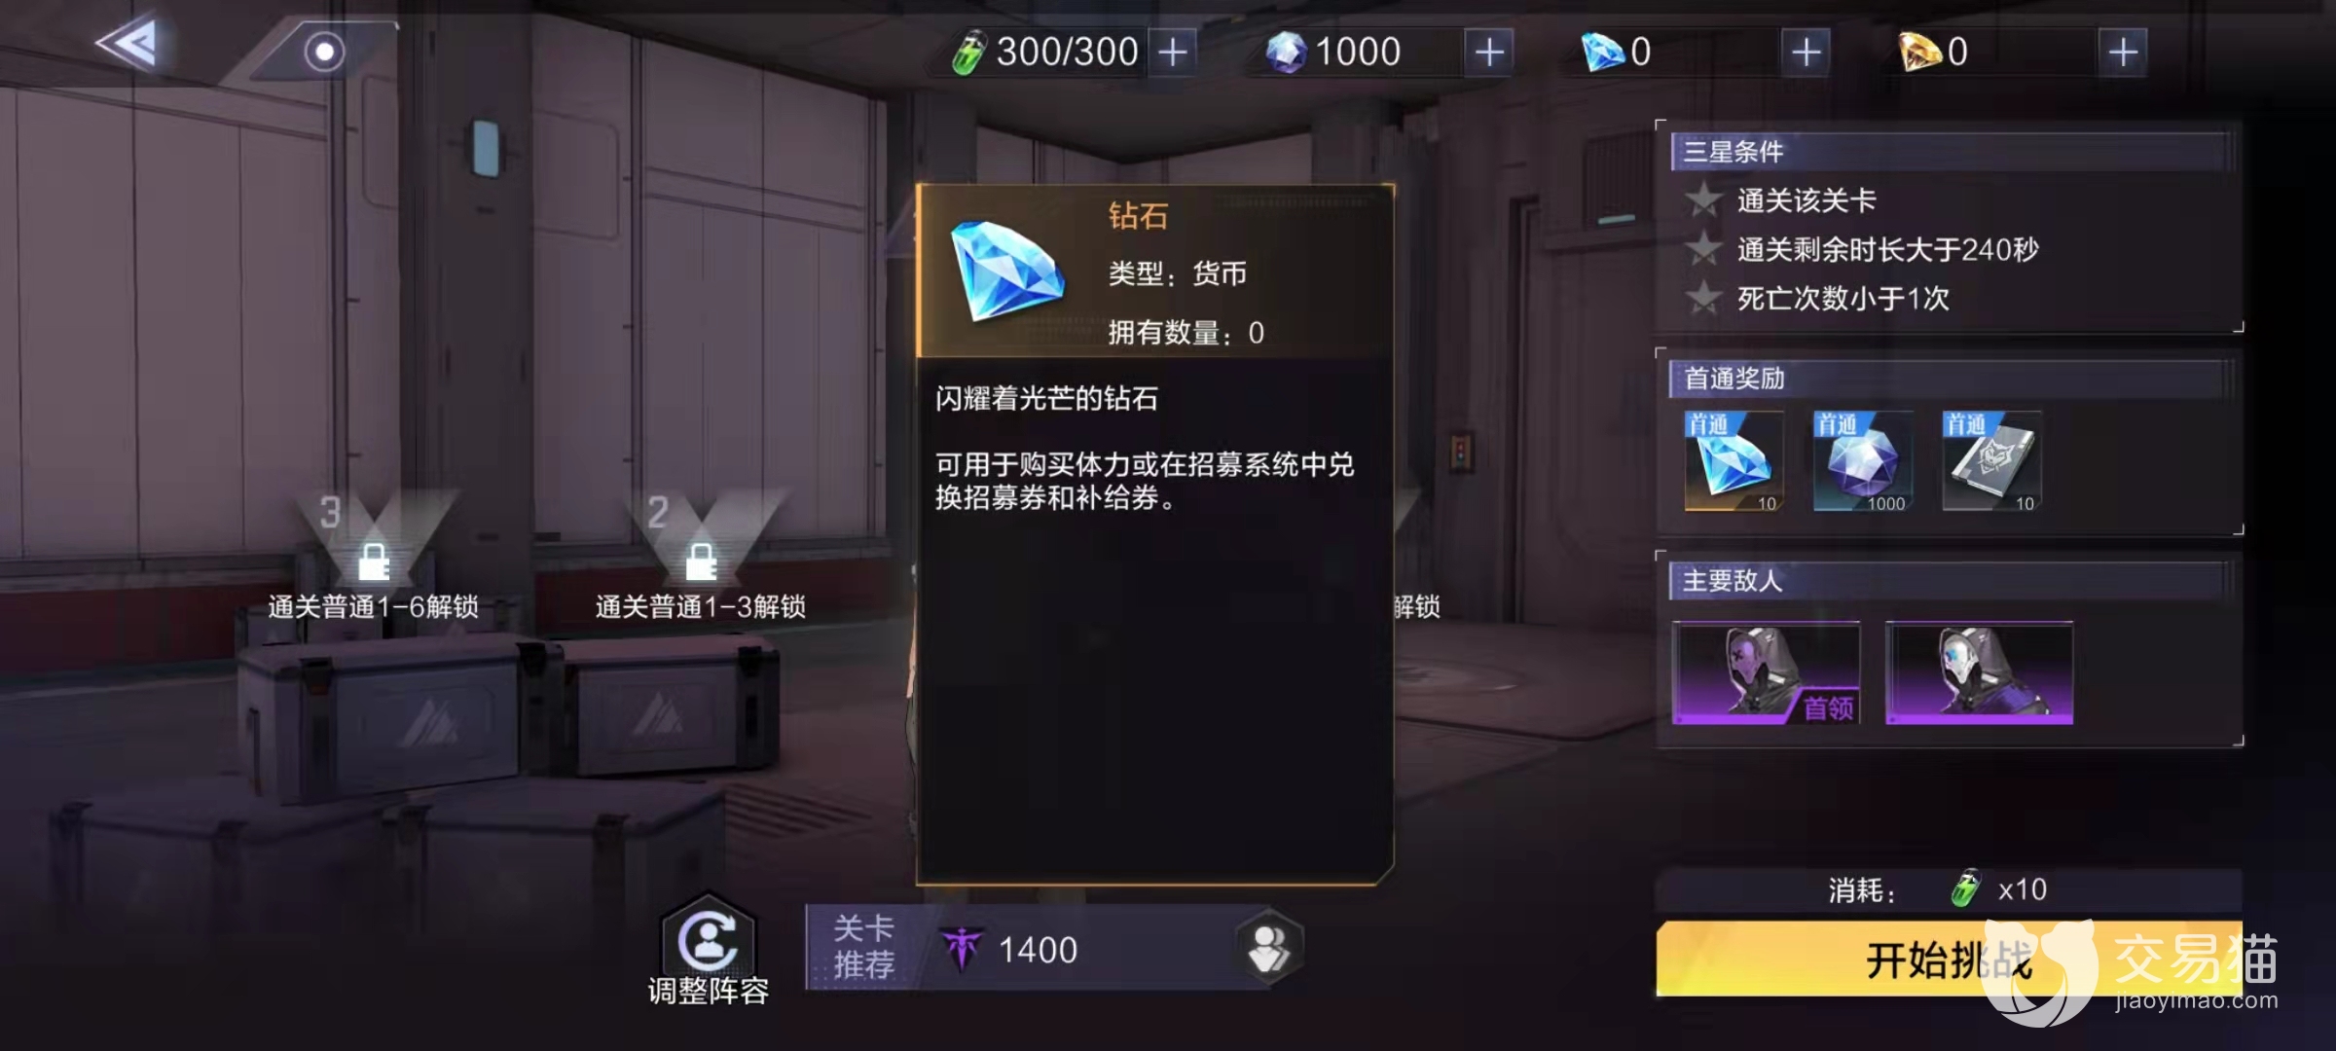2336x1051 pixels.
Task: Click the back arrow icon
Action: point(128,45)
